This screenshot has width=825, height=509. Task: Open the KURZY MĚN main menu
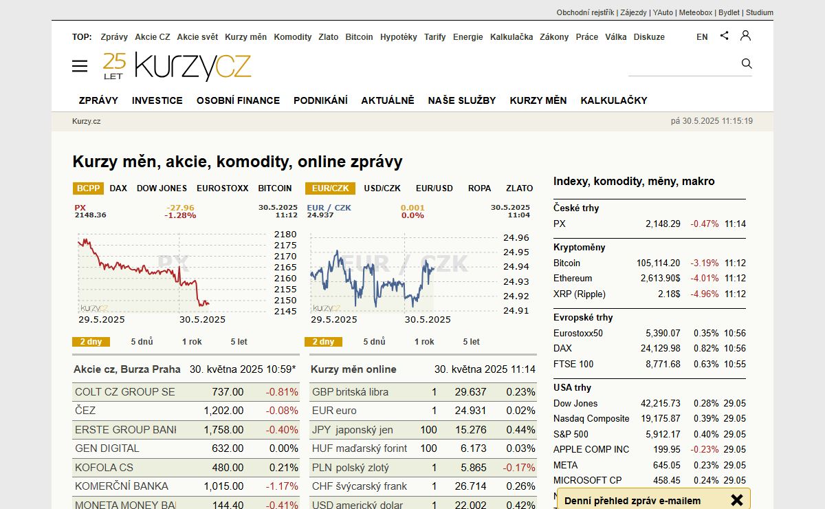click(x=538, y=100)
